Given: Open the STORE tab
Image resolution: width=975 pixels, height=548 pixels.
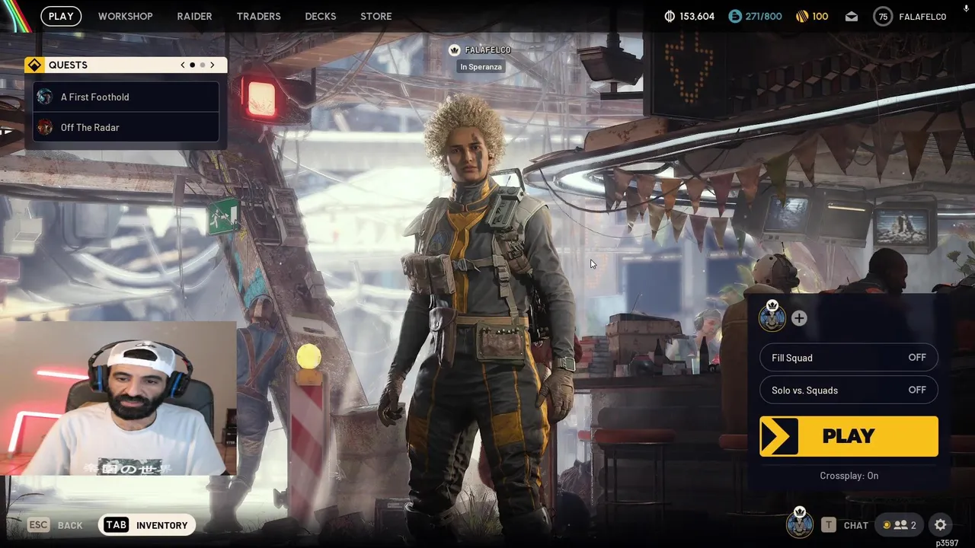Looking at the screenshot, I should 376,16.
